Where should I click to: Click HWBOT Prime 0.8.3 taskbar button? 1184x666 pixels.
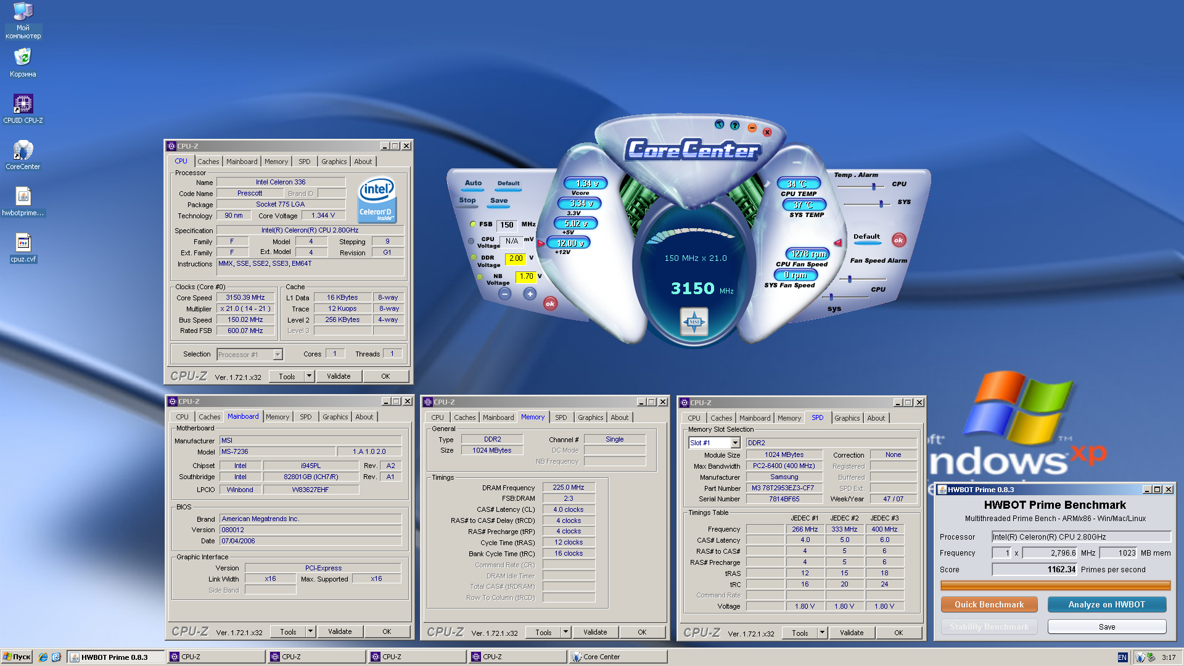coord(115,657)
